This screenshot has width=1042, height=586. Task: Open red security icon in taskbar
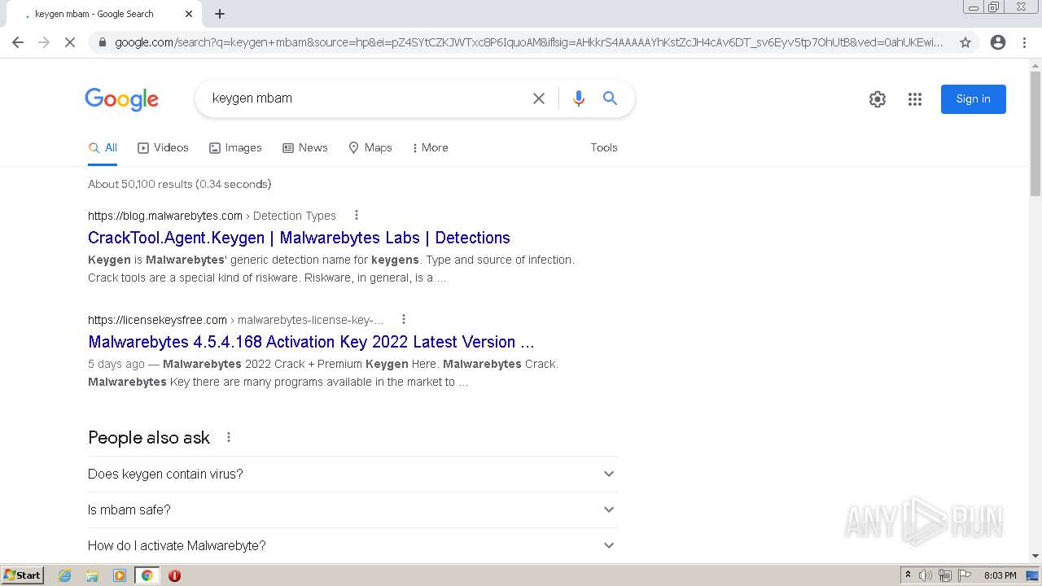pyautogui.click(x=174, y=575)
